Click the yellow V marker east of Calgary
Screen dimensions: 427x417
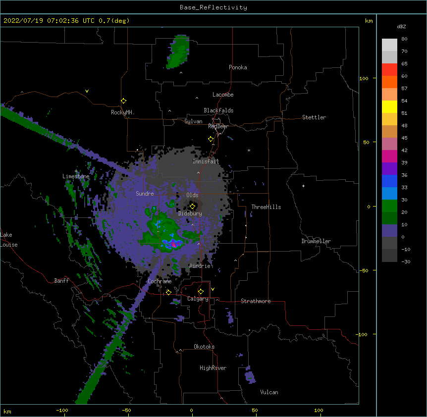(x=213, y=289)
